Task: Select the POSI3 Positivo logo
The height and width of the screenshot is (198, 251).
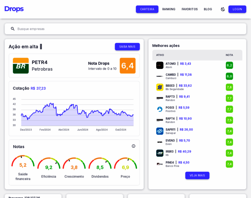Action: coord(160,109)
